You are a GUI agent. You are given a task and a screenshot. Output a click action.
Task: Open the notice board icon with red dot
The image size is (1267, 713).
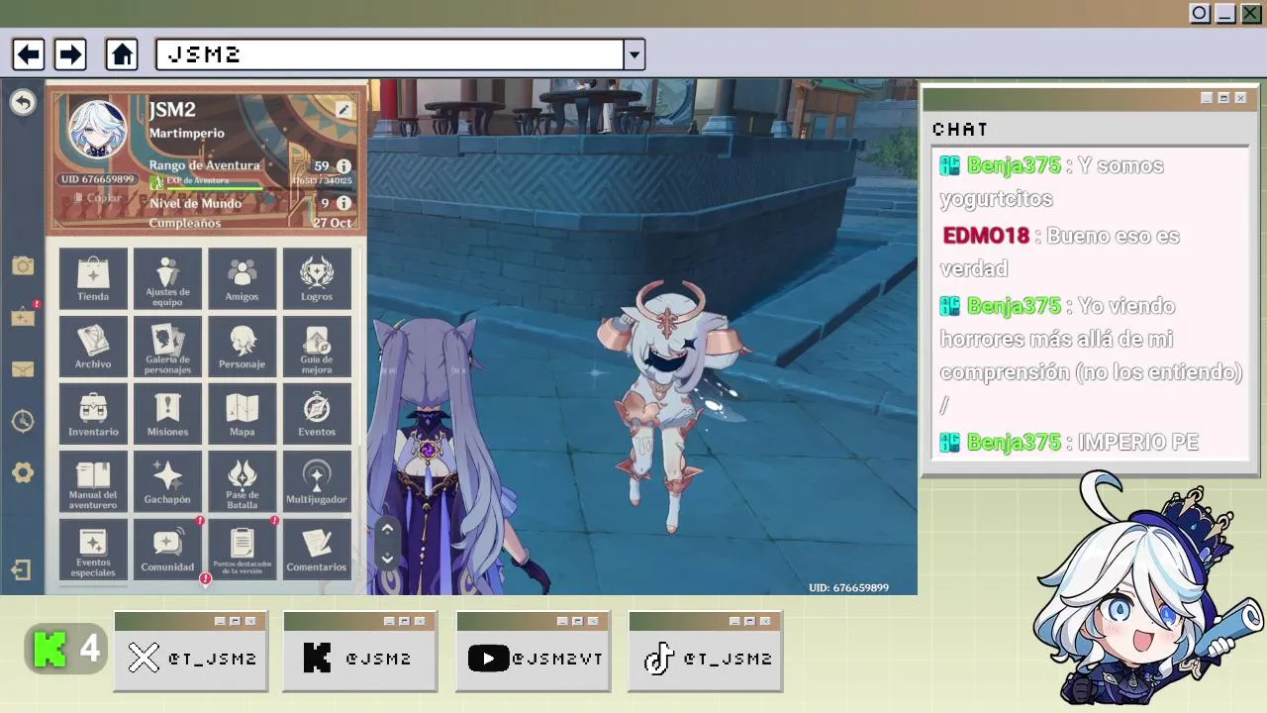click(23, 316)
